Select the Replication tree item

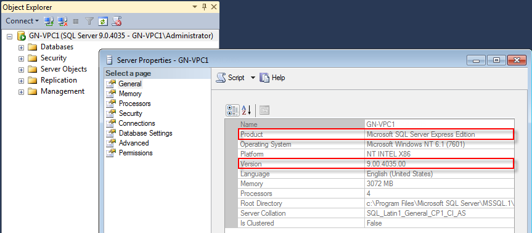59,80
